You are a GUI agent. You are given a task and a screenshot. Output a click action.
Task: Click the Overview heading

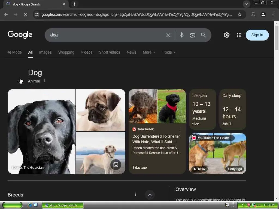pyautogui.click(x=186, y=189)
